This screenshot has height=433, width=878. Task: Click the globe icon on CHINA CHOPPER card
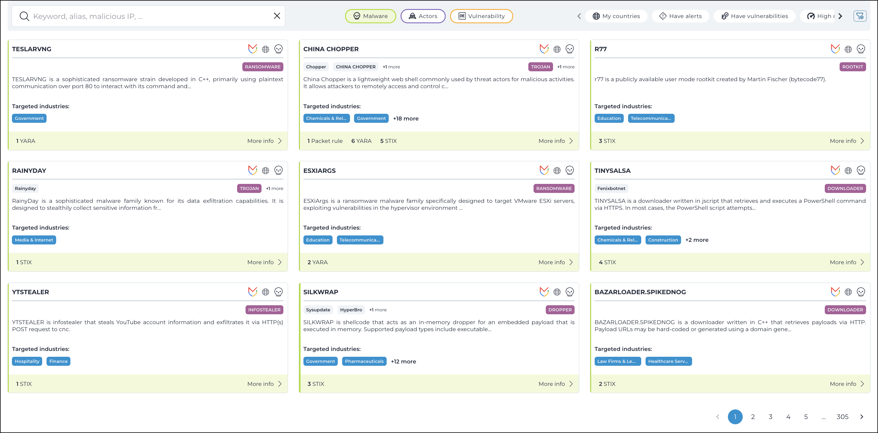(x=557, y=49)
